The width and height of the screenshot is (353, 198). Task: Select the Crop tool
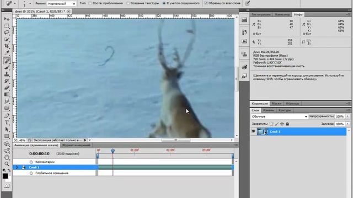pyautogui.click(x=7, y=46)
